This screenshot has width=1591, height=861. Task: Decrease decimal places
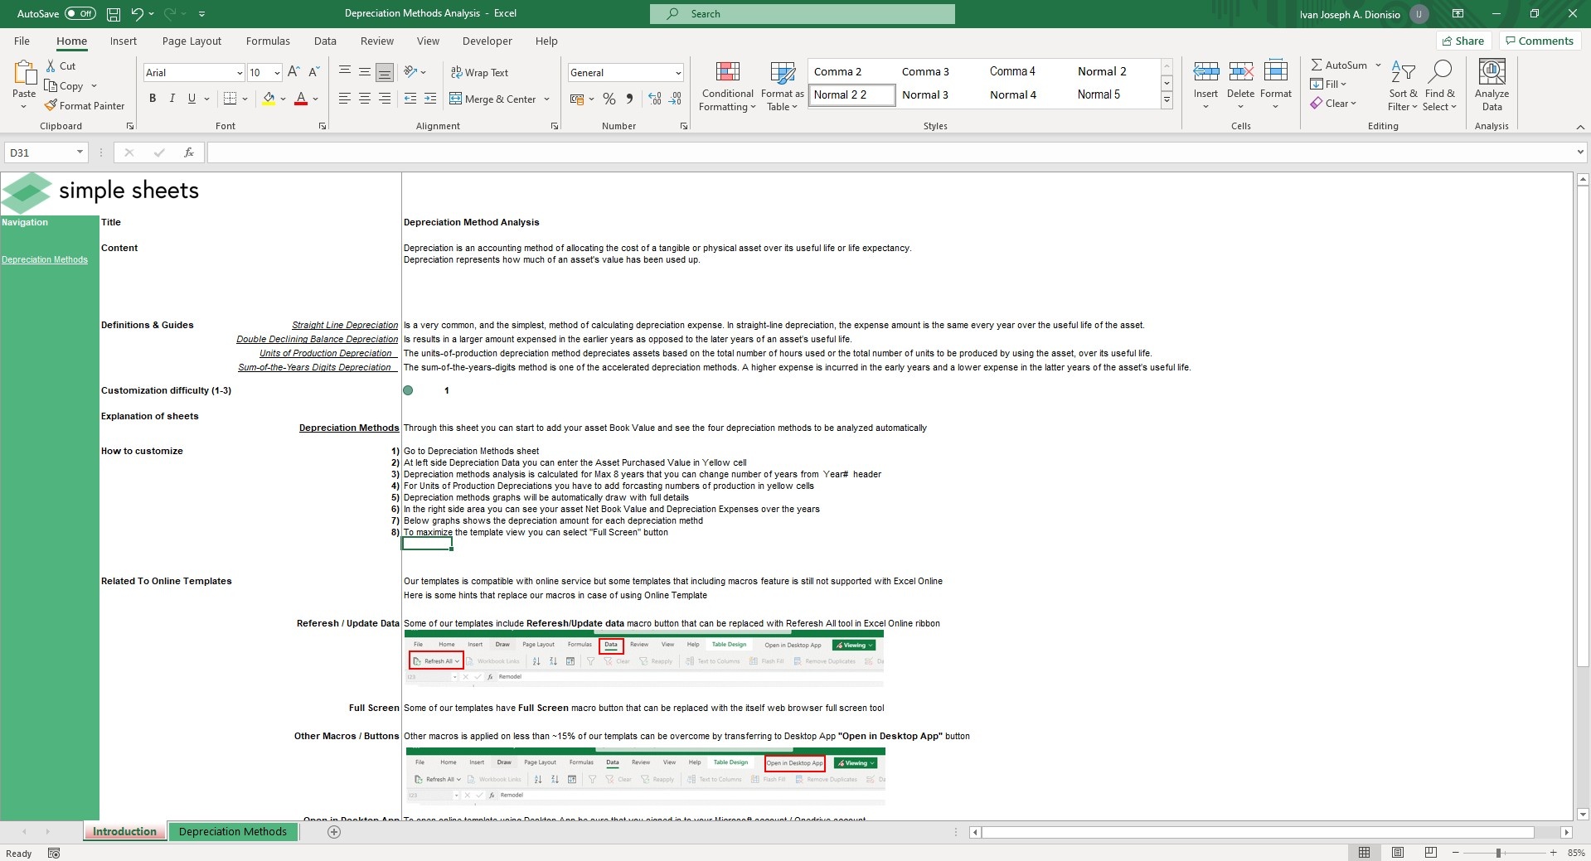pos(676,99)
